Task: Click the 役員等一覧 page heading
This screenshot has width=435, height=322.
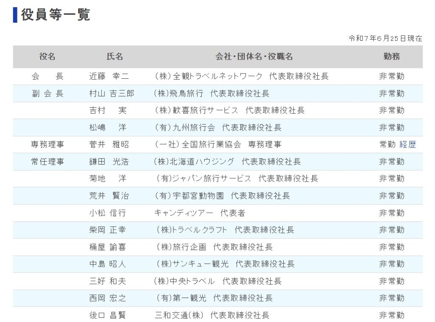Action: (x=56, y=14)
